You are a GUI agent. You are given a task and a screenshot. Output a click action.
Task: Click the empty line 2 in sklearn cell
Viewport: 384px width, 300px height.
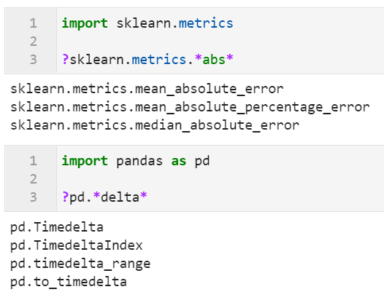tap(220, 42)
